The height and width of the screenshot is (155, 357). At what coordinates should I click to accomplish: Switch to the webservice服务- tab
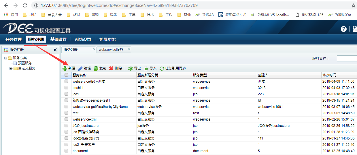(111, 50)
